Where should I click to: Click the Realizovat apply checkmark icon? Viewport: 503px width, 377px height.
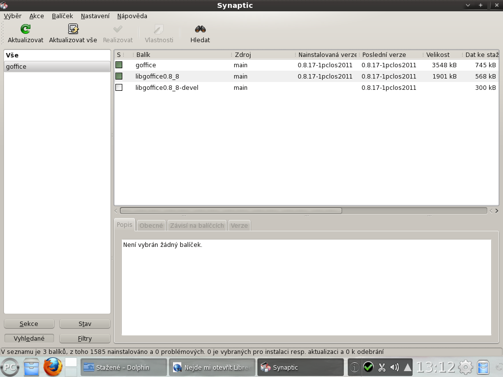click(118, 29)
